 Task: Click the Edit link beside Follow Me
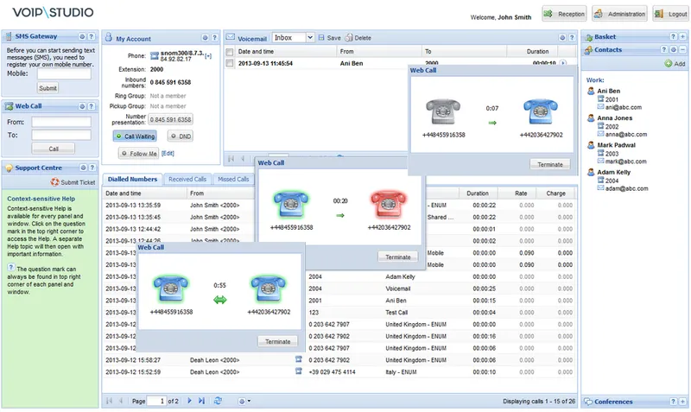click(168, 154)
